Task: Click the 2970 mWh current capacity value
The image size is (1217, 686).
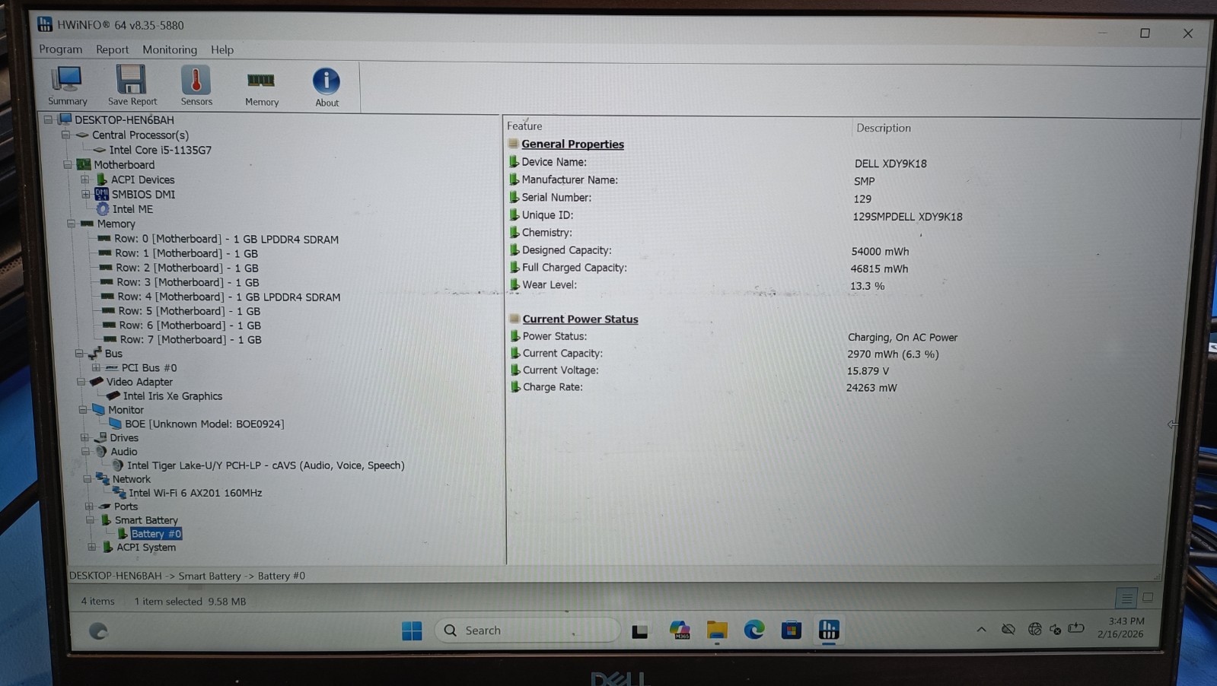Action: pyautogui.click(x=893, y=354)
